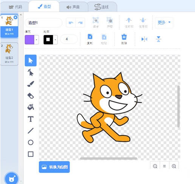Move selection forward a layer
Screen dimensions: 195x184
click(x=129, y=23)
